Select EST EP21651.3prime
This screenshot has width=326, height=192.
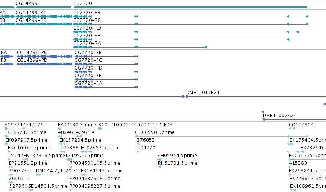28,164
